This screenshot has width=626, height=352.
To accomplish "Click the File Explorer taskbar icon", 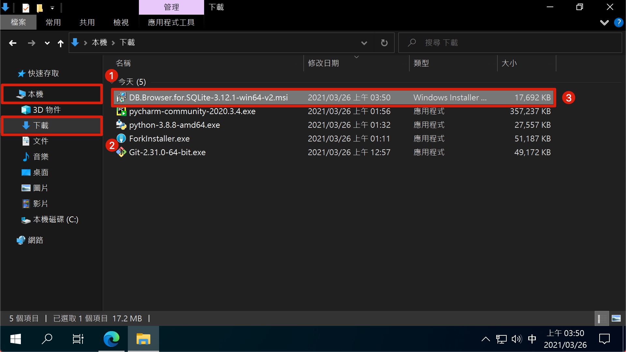I will pos(143,339).
